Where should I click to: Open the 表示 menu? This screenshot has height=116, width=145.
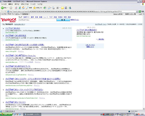click(17, 4)
